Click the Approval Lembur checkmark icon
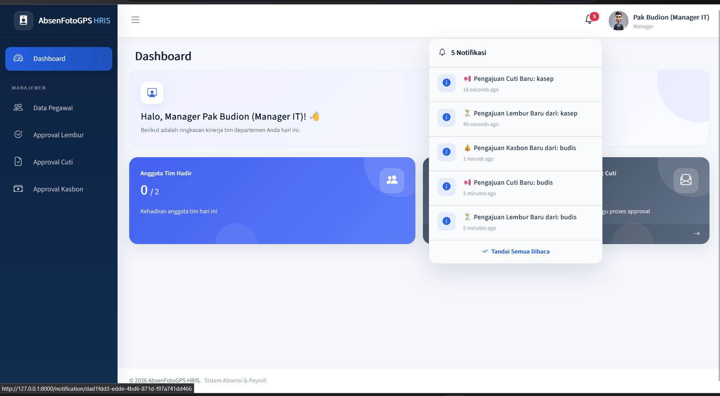720x396 pixels. (18, 135)
